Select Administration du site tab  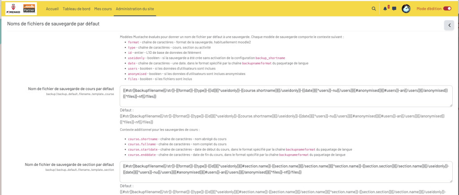135,9
